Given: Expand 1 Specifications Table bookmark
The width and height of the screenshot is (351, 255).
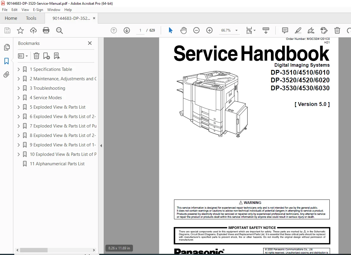Looking at the screenshot, I should [x=19, y=69].
